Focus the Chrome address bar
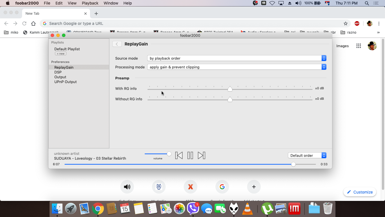The height and width of the screenshot is (217, 385). [195, 23]
